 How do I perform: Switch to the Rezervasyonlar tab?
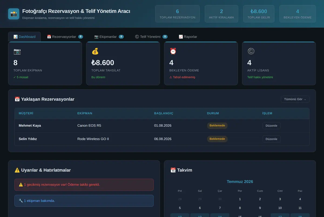tap(65, 37)
